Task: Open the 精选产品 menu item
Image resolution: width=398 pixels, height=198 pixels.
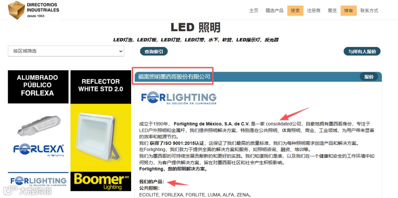Action: 275,11
